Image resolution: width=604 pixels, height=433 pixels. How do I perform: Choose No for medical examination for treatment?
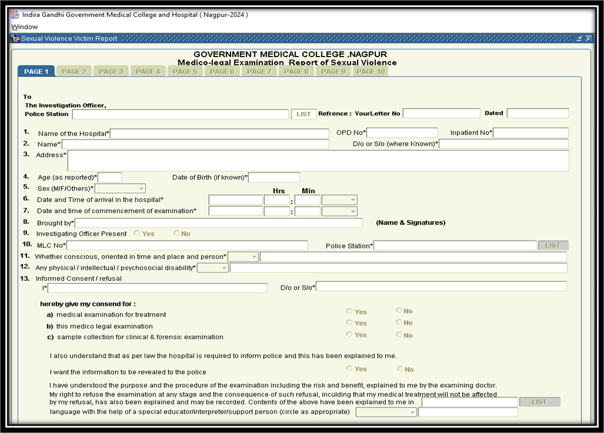pyautogui.click(x=399, y=310)
